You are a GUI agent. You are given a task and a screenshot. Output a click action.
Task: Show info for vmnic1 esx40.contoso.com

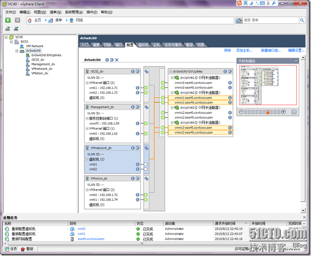pyautogui.click(x=230, y=98)
